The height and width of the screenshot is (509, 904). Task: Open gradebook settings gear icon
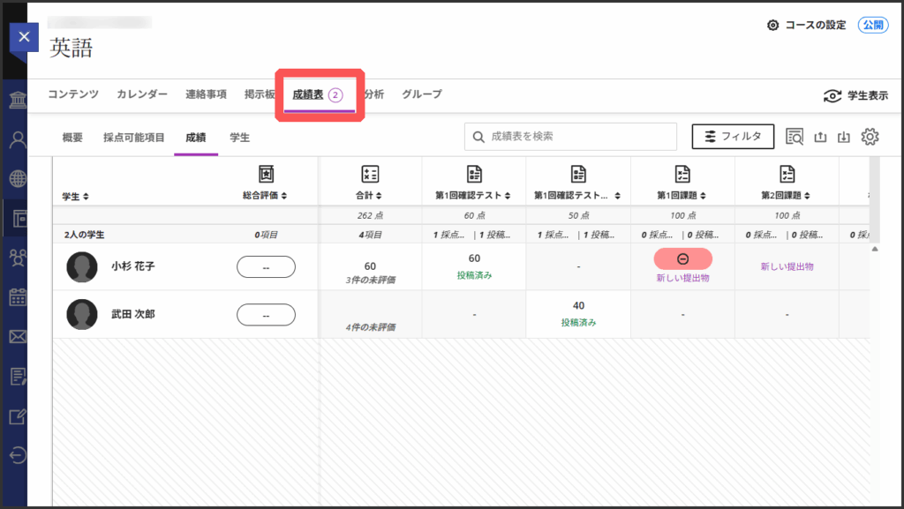[870, 137]
